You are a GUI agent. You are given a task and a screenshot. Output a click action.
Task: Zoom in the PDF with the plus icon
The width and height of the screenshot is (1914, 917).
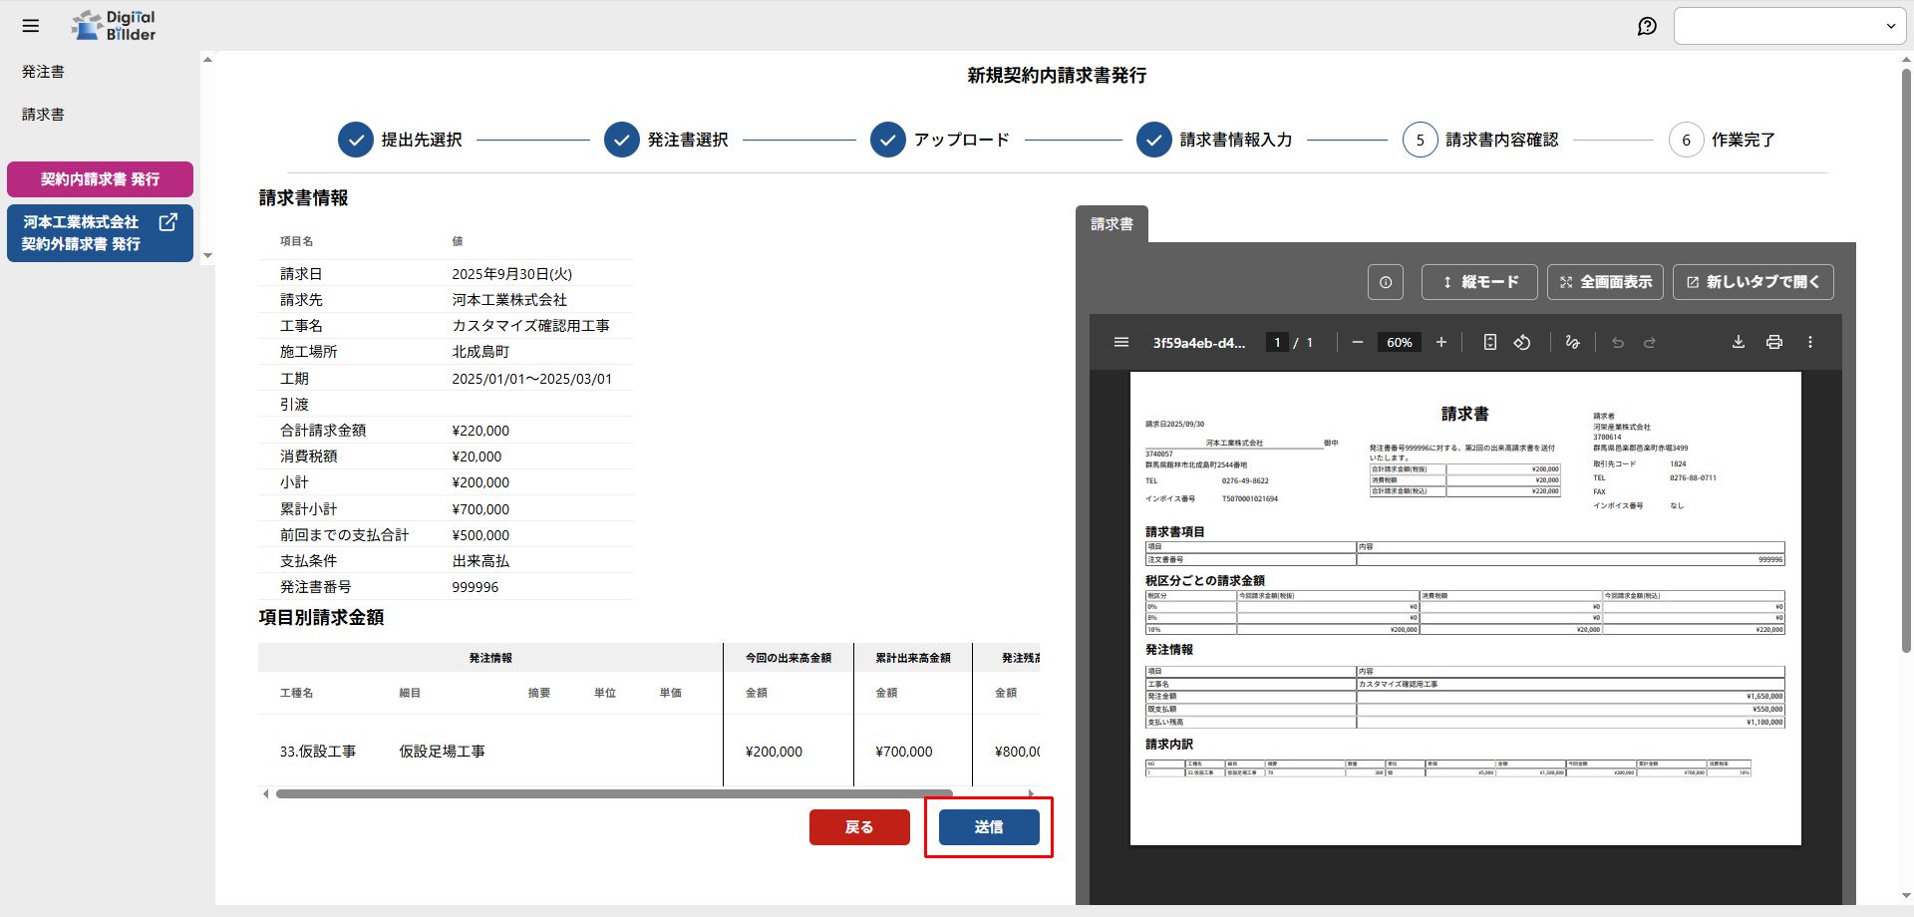point(1440,342)
